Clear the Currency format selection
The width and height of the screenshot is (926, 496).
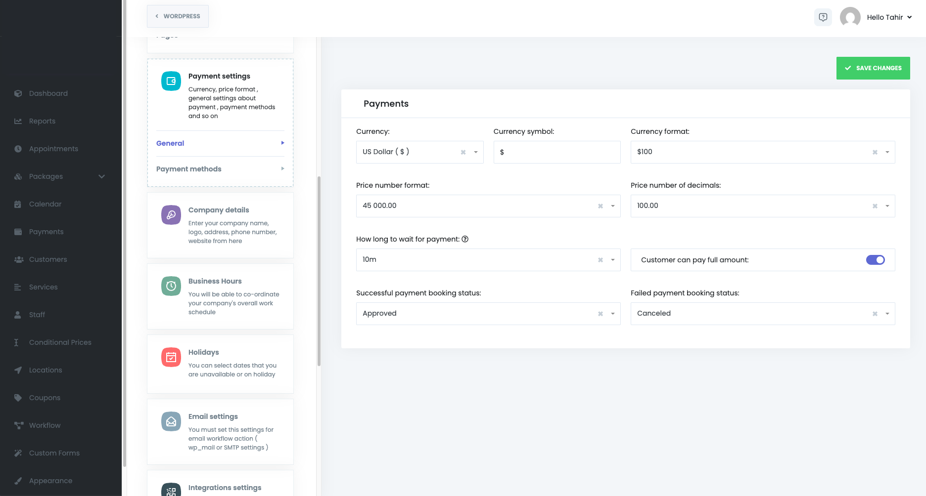tap(875, 152)
